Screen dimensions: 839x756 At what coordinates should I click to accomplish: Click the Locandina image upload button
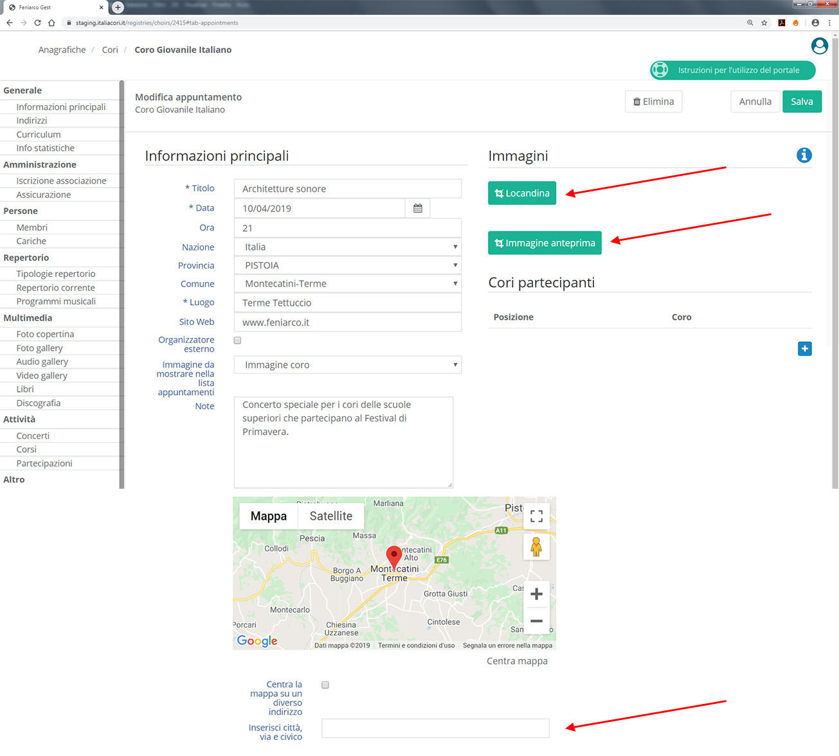[521, 193]
